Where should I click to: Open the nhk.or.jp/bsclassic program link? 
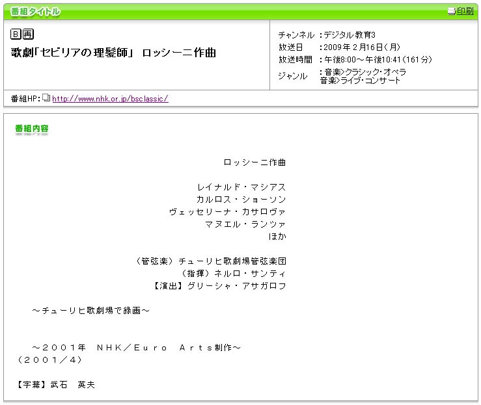tap(110, 99)
